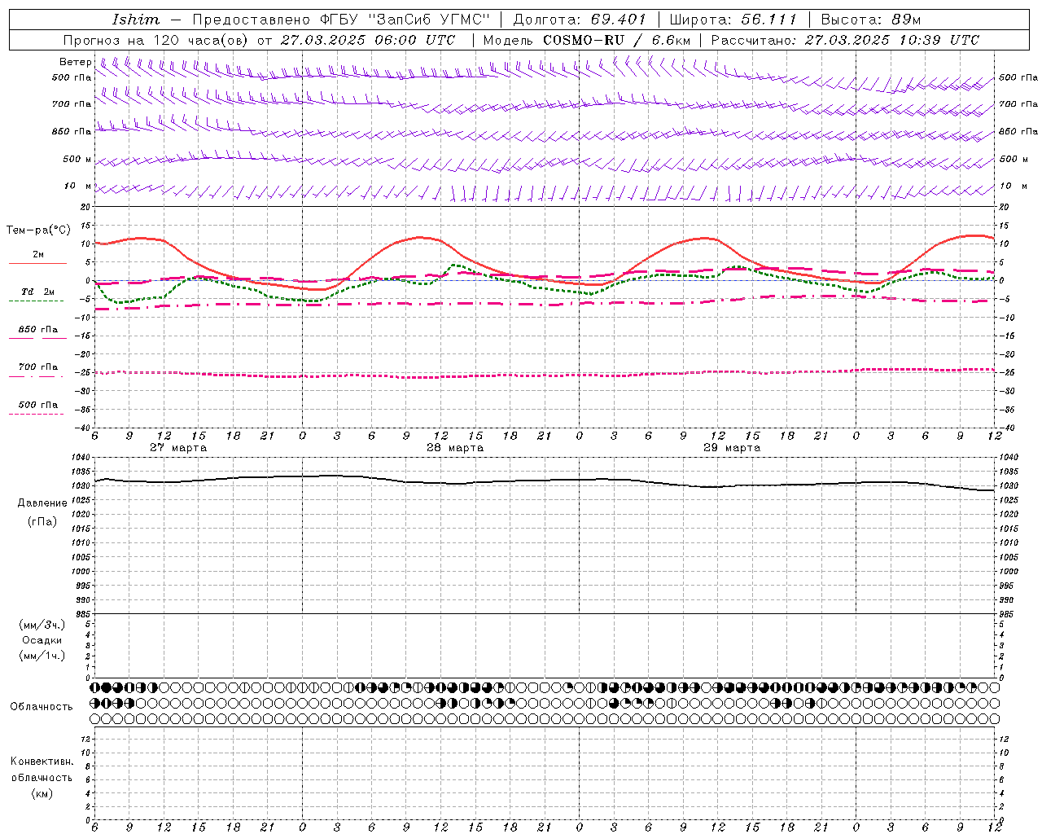1042x834 pixels.
Task: Click "Рассчитано: 27.03.2025 10:39 UTC" timestamp
Action: pos(845,40)
